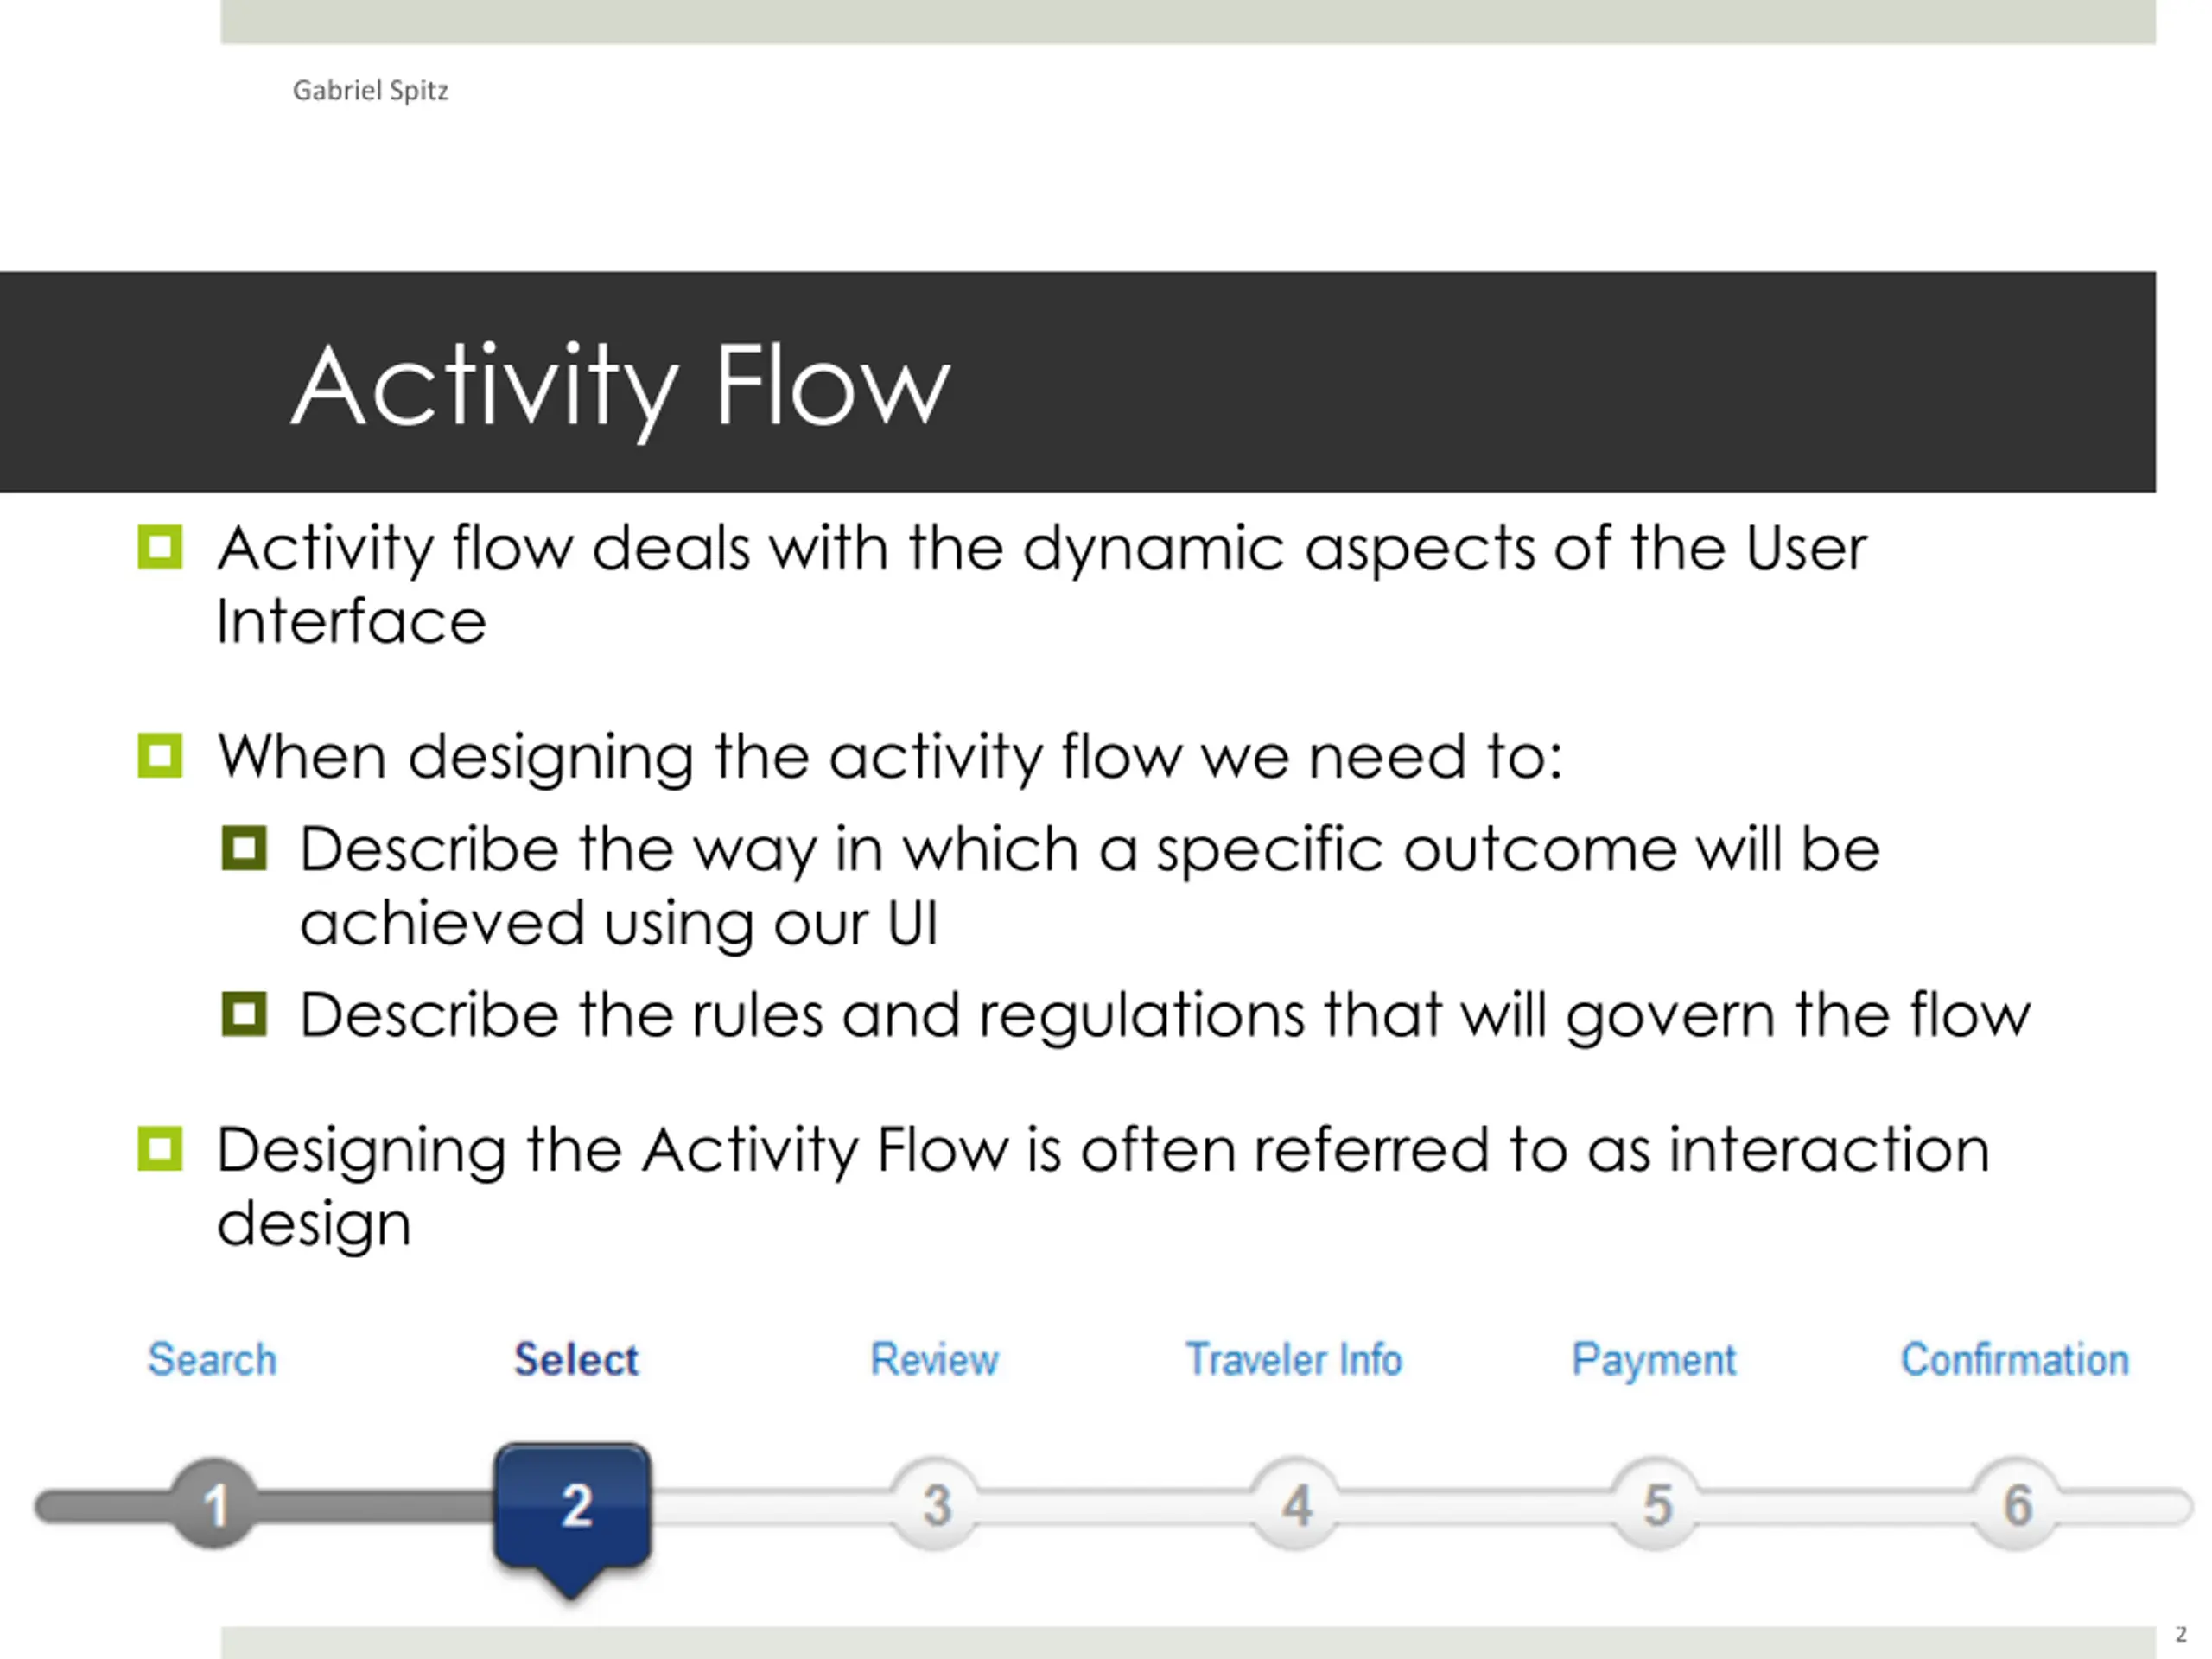Select step 1 circle in progress bar
Viewport: 2212px width, 1659px height.
[214, 1504]
